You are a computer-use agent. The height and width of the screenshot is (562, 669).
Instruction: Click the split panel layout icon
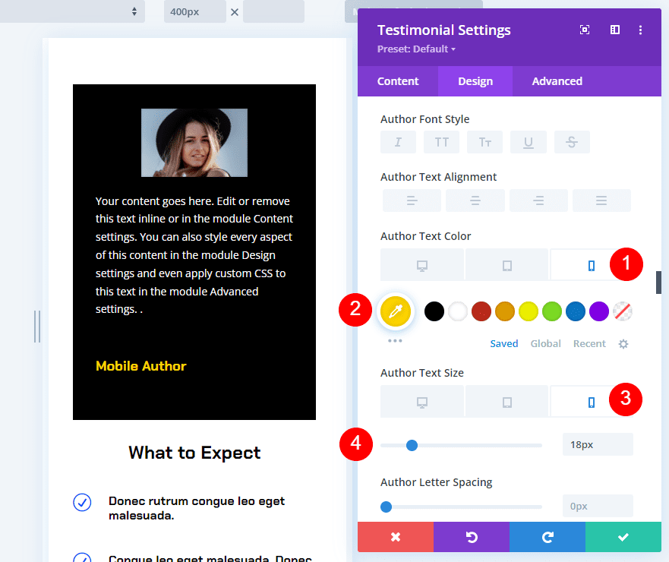pos(615,30)
